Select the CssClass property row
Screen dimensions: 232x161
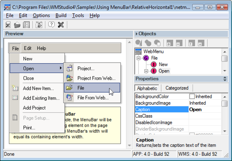178,116
